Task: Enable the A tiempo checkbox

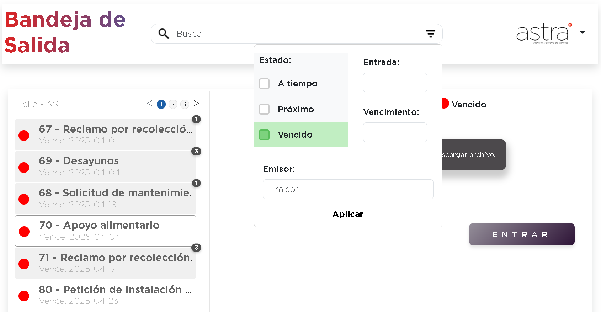Action: [x=264, y=84]
